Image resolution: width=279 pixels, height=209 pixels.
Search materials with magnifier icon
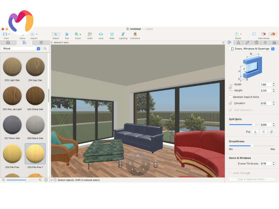coord(45,49)
